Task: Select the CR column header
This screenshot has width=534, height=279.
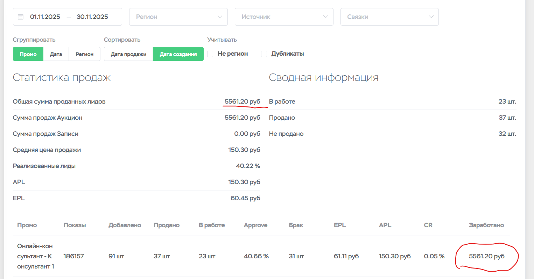Action: 428,225
